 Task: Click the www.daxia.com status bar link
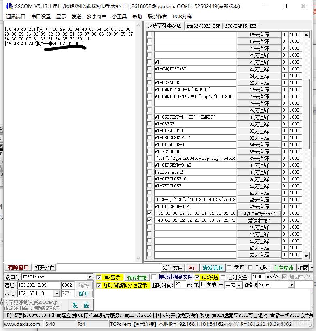[x=22, y=324]
